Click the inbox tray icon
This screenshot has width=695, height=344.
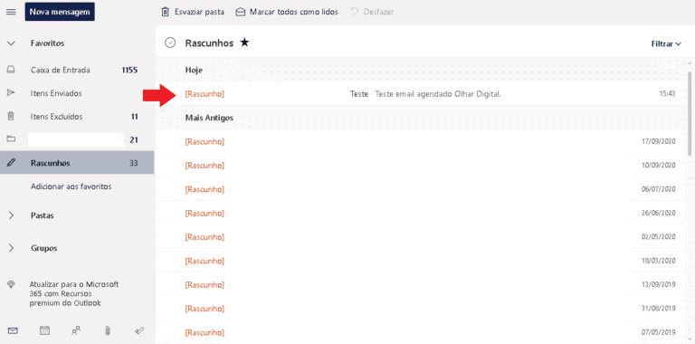(12, 70)
